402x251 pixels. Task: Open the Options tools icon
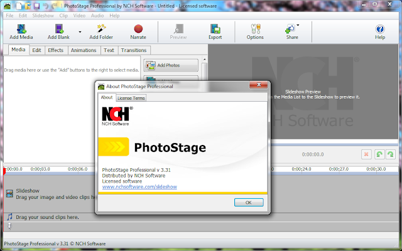(255, 29)
